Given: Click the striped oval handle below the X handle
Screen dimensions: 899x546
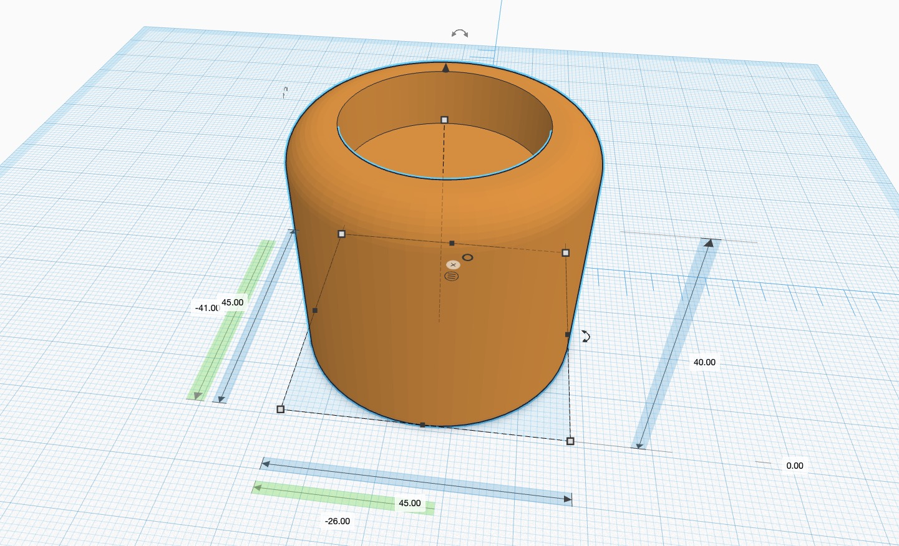Looking at the screenshot, I should (x=452, y=276).
